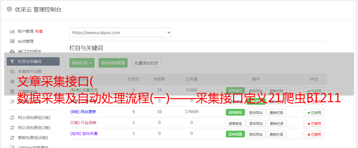Click the refresh icon for 同义词伪原创[1版]
The width and height of the screenshot is (358, 148).
coord(12,118)
